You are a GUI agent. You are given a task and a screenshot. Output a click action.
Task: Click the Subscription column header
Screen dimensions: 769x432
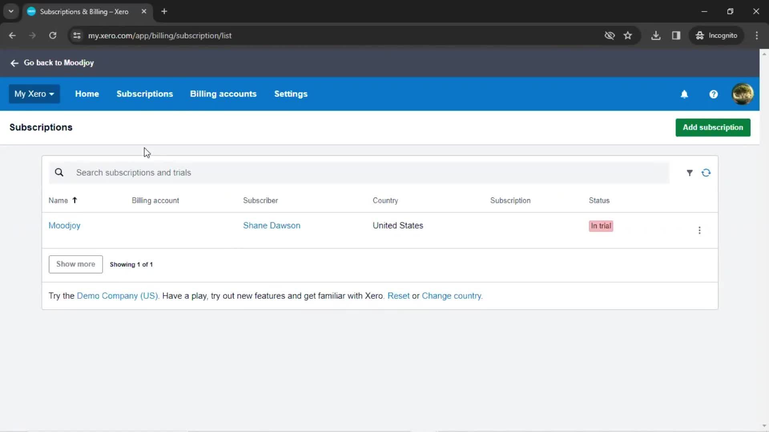tap(510, 200)
